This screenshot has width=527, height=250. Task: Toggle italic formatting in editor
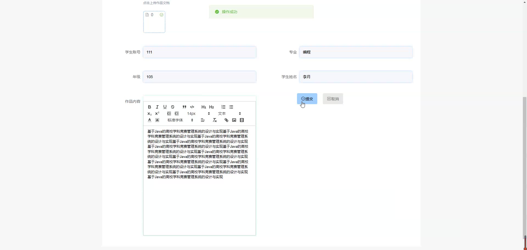157,107
